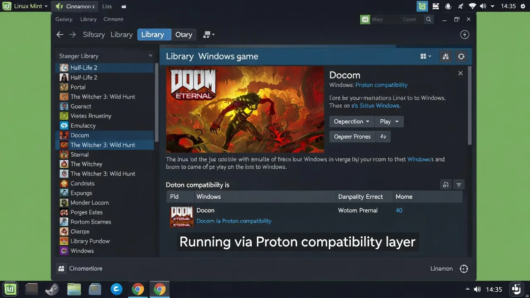This screenshot has height=298, width=530.
Task: Click the main panel vertical scrollbar
Action: point(470,106)
